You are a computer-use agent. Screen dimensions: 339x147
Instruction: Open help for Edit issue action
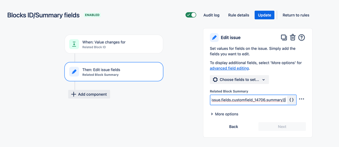(301, 38)
